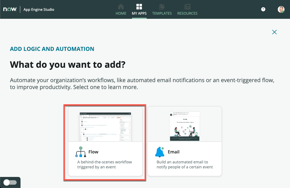Click the Resources icon in navigation

click(x=187, y=7)
